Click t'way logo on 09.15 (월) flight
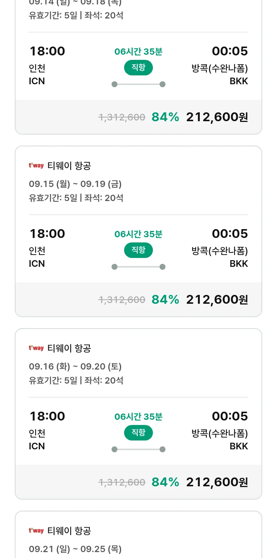Viewport: 277px width, 558px height. [36, 166]
